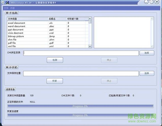
Task: Click the file progress bar under 正在恢复的文件
Action: point(80,106)
